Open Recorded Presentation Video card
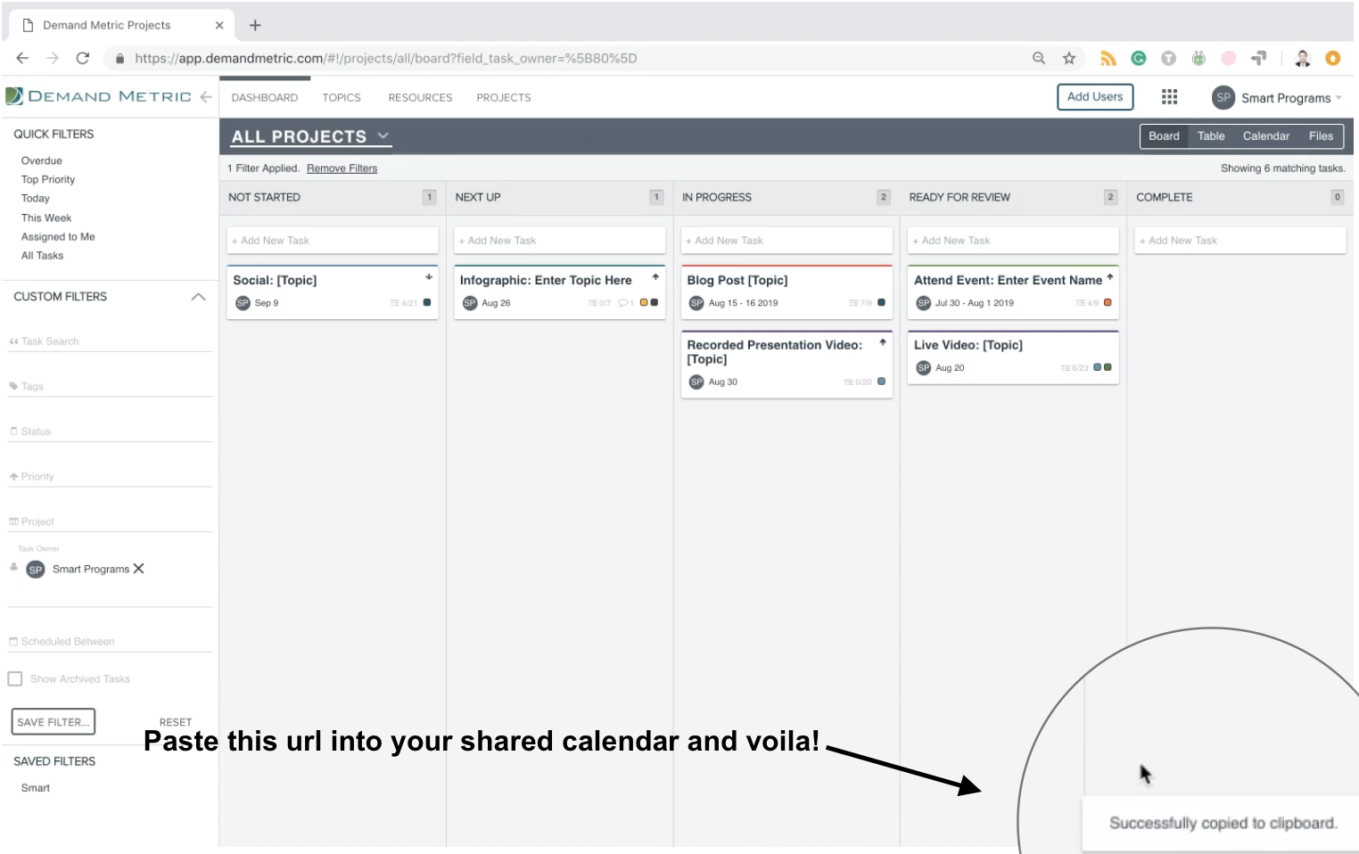This screenshot has height=854, width=1359. coord(787,364)
